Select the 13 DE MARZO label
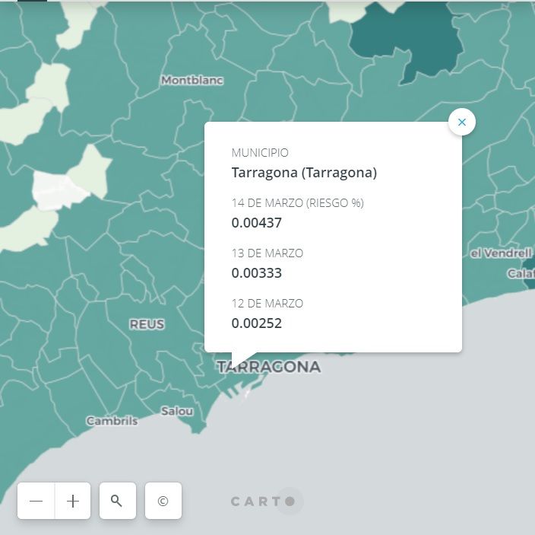 pos(267,253)
